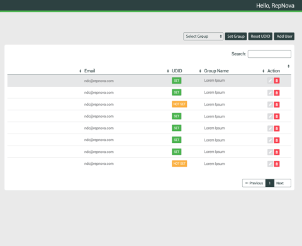The width and height of the screenshot is (302, 246).
Task: Delete the user in the third row (first NOT SET)
Action: tap(277, 104)
